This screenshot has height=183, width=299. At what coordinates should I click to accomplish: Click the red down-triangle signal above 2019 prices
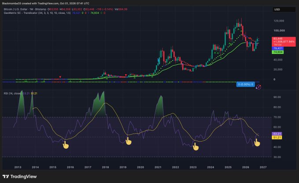pyautogui.click(x=126, y=75)
